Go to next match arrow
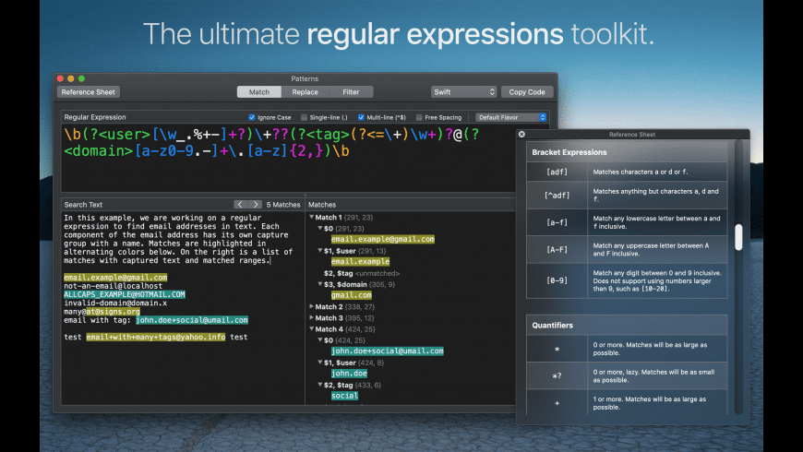This screenshot has width=803, height=452. 255,204
